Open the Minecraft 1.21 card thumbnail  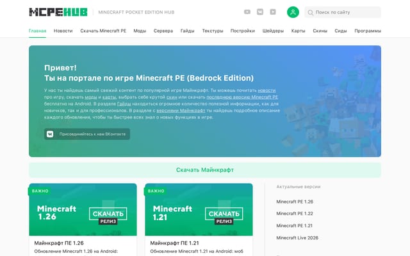point(199,209)
